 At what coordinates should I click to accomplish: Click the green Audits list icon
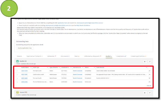point(17,61)
